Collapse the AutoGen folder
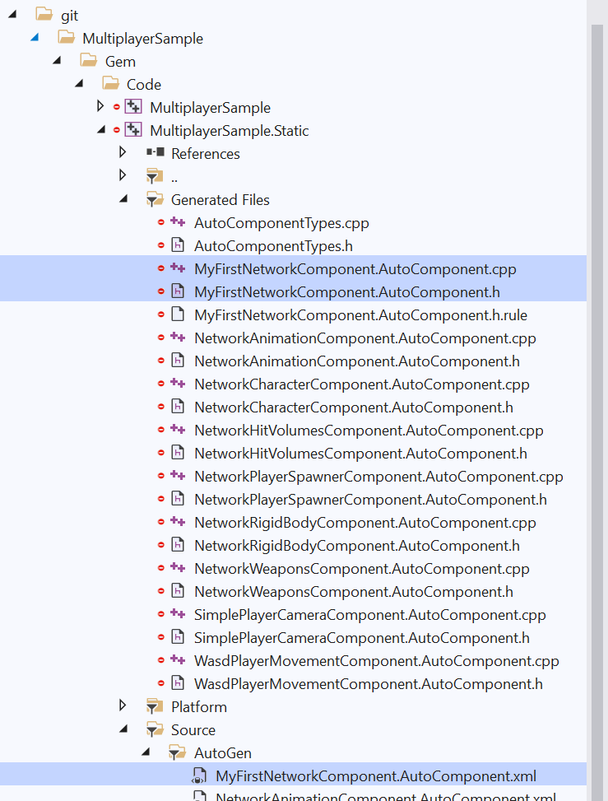 (145, 752)
